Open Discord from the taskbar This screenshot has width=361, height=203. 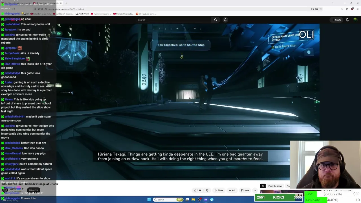click(206, 200)
